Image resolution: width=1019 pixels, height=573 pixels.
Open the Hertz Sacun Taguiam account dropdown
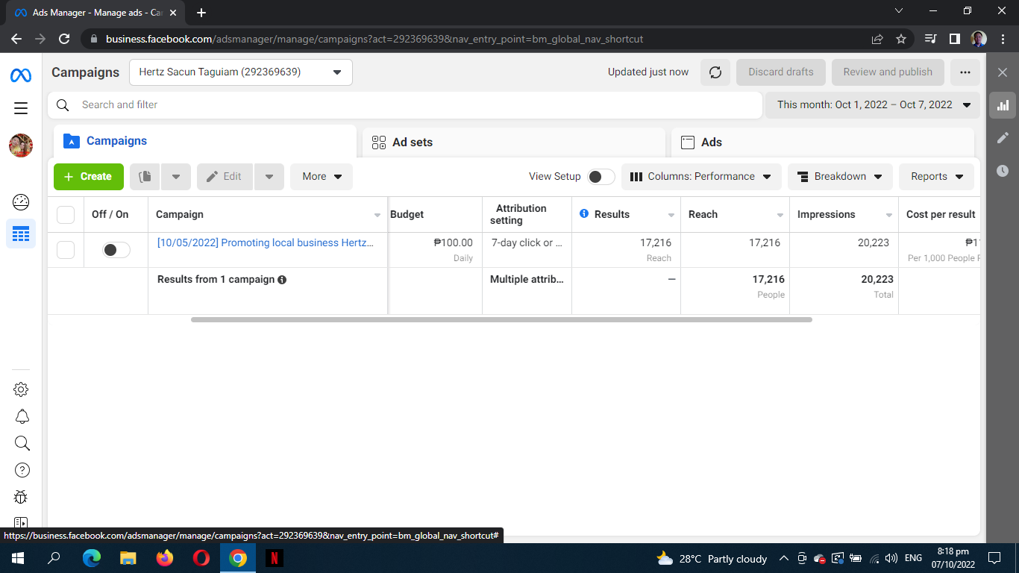(x=241, y=72)
